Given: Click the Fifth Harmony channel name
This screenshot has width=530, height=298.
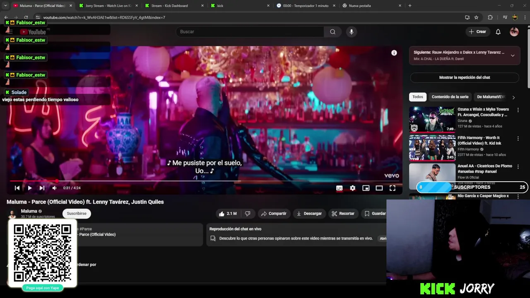Looking at the screenshot, I should click(x=468, y=149).
